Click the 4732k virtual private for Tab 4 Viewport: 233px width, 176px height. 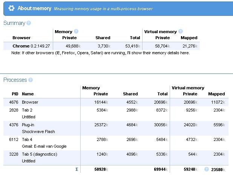point(192,139)
